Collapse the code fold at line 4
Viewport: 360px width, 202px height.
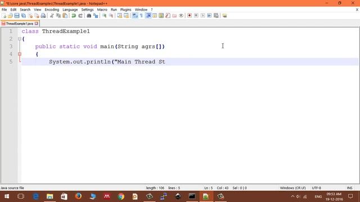coord(20,54)
